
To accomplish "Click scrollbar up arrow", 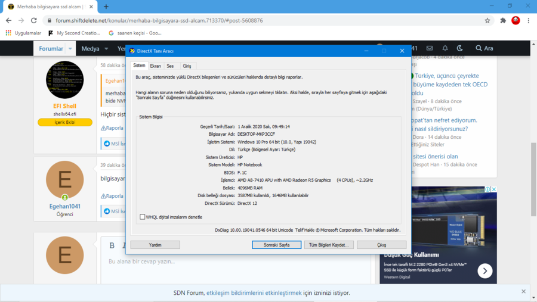I will coord(533,44).
